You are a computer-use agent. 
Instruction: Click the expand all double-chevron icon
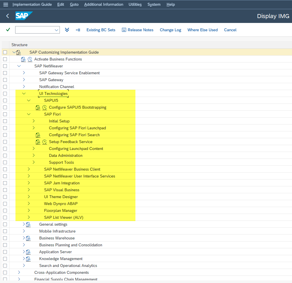point(67,30)
